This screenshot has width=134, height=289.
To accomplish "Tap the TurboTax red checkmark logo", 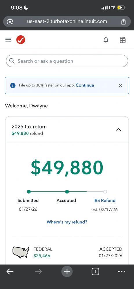I will (21, 40).
